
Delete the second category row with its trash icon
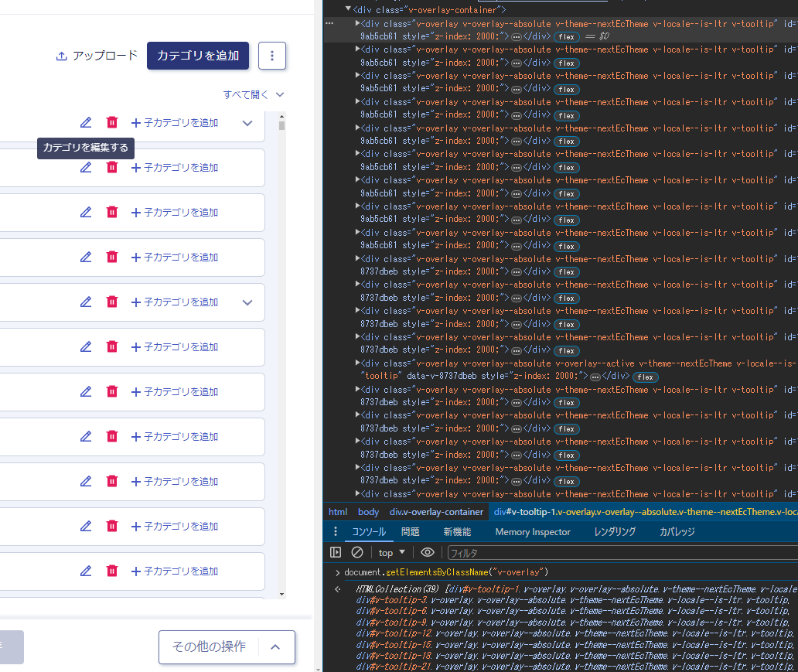112,168
